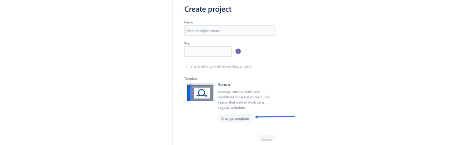Open template chooser via Change template
467x145 pixels.
(235, 118)
